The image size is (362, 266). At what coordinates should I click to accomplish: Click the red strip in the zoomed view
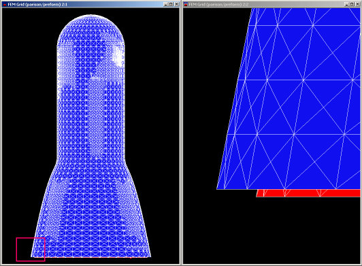[308, 193]
